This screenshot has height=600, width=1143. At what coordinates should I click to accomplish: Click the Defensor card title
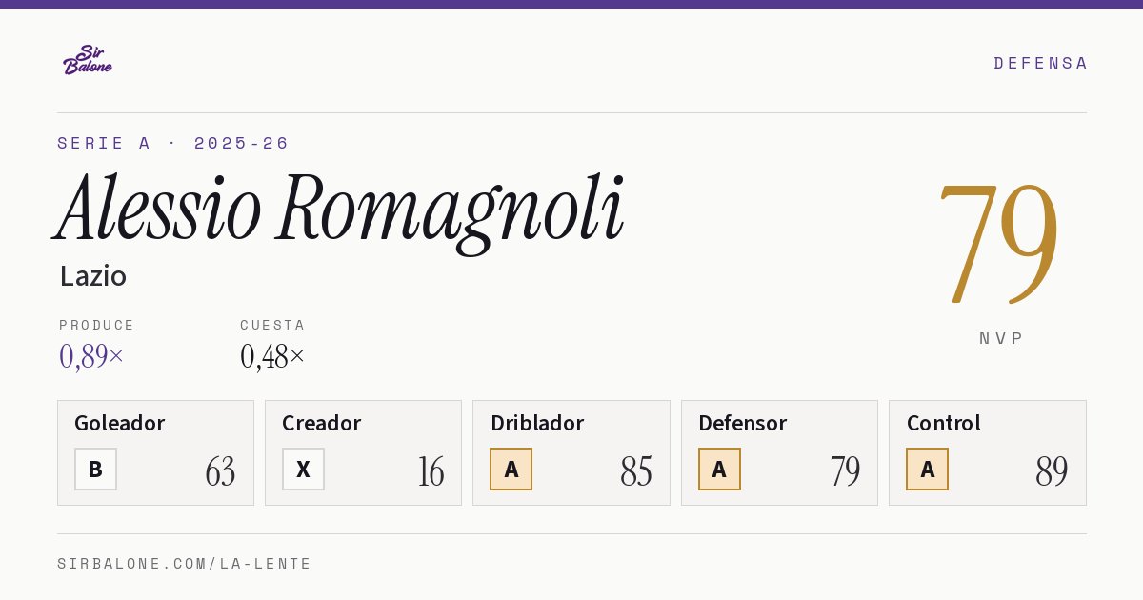pos(743,423)
